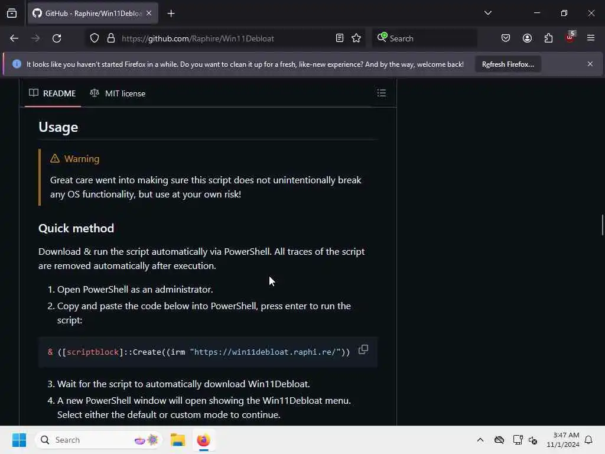Viewport: 605px width, 454px height.
Task: Open Firefox application hamburger menu
Action: (591, 38)
